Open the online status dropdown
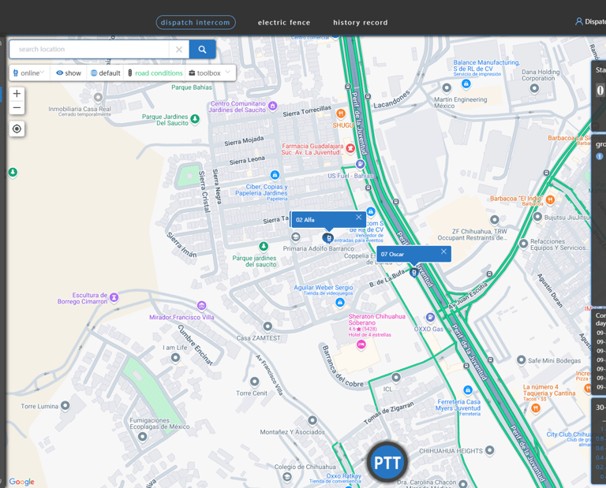Image resolution: width=606 pixels, height=488 pixels. pyautogui.click(x=29, y=73)
